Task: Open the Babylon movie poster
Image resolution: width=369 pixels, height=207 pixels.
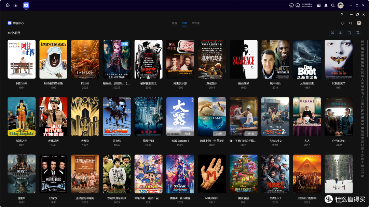Action: tap(85, 59)
